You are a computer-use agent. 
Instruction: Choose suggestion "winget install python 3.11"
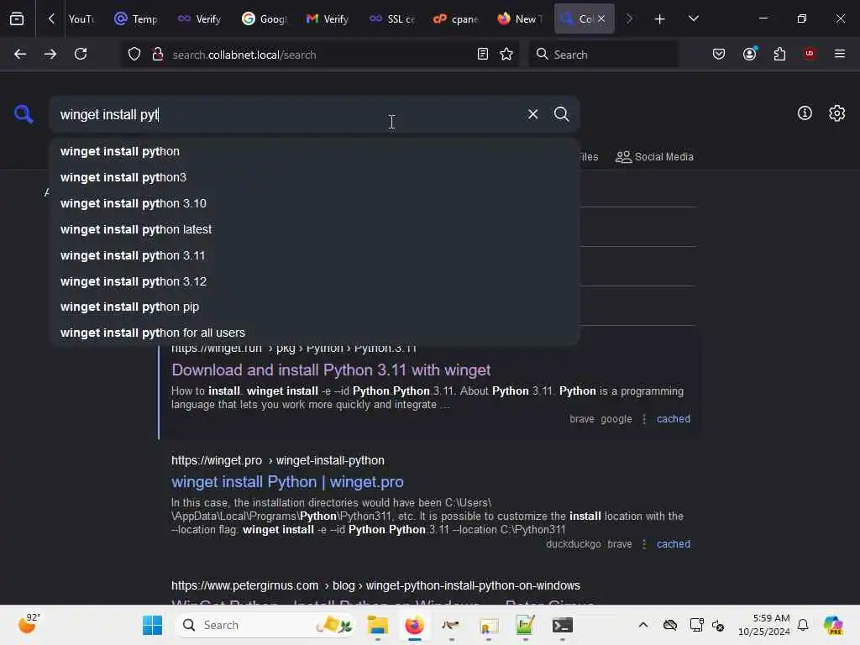[x=314, y=255]
